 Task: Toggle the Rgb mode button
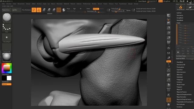(x=74, y=9)
